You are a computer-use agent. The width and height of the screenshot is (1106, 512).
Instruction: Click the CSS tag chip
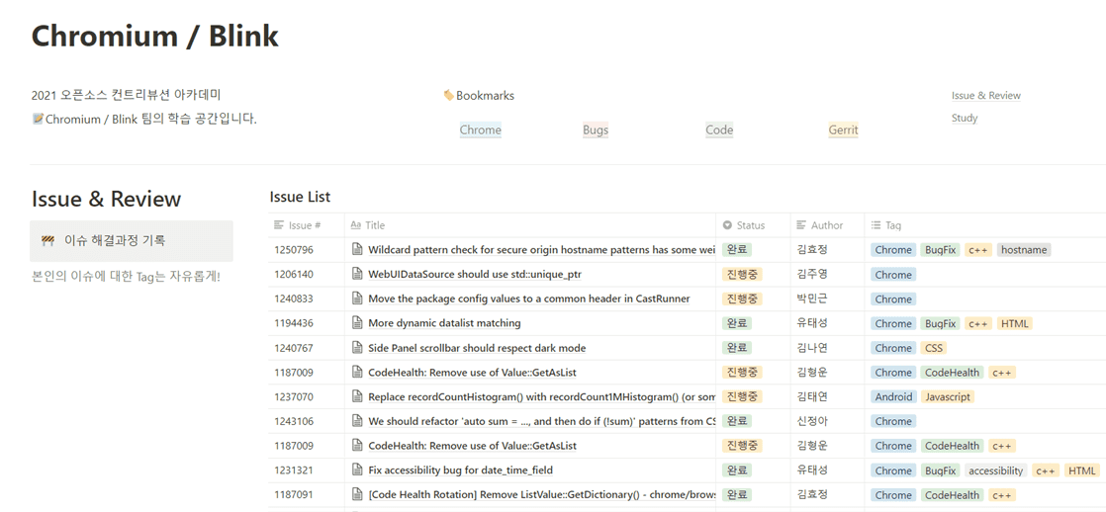pos(933,348)
